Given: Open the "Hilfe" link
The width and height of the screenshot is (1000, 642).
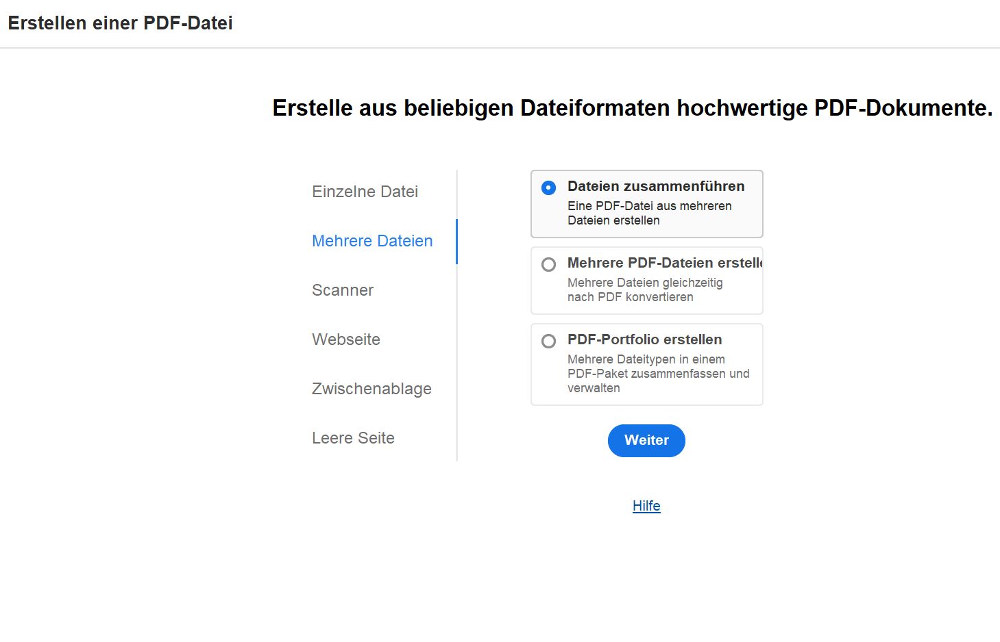Looking at the screenshot, I should click(x=646, y=506).
